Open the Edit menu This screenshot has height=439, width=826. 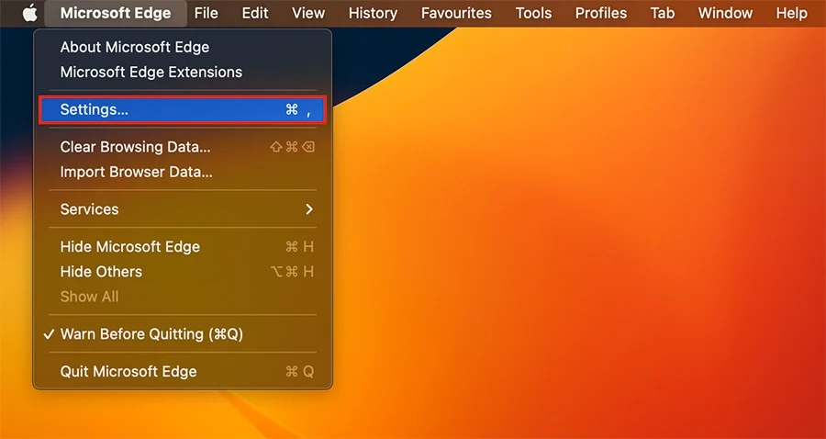click(255, 13)
